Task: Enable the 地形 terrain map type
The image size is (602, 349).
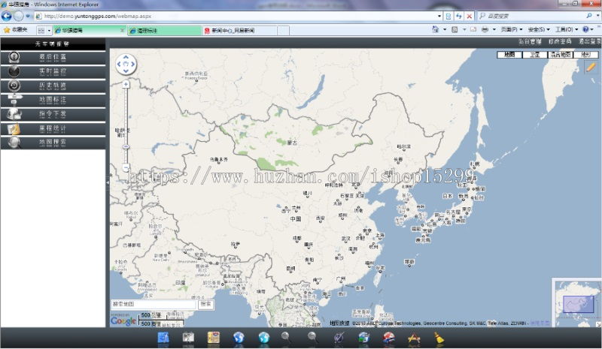Action: tap(586, 55)
